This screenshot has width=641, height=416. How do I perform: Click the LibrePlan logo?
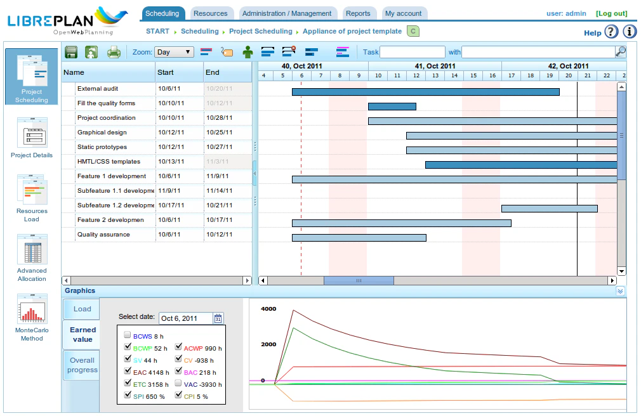pyautogui.click(x=67, y=20)
